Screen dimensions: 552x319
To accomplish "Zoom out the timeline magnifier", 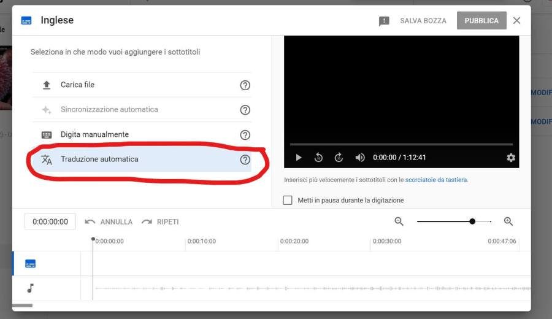I will pyautogui.click(x=399, y=221).
